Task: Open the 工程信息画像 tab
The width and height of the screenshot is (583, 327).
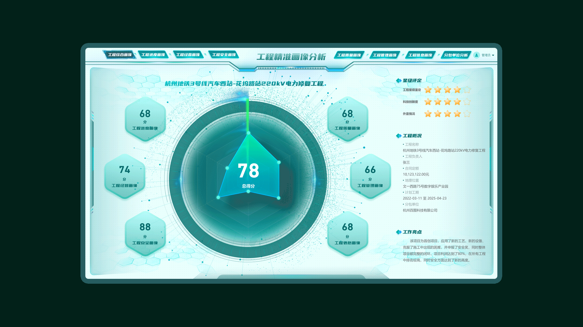Action: coord(420,55)
